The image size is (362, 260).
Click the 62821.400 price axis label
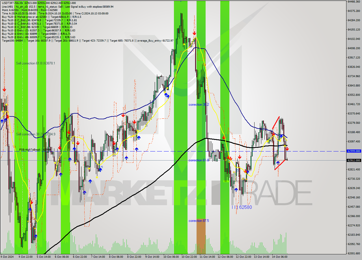(x=354, y=169)
